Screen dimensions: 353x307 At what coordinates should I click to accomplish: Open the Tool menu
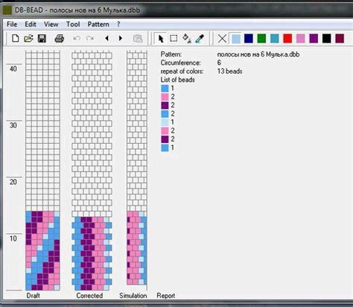(x=73, y=25)
